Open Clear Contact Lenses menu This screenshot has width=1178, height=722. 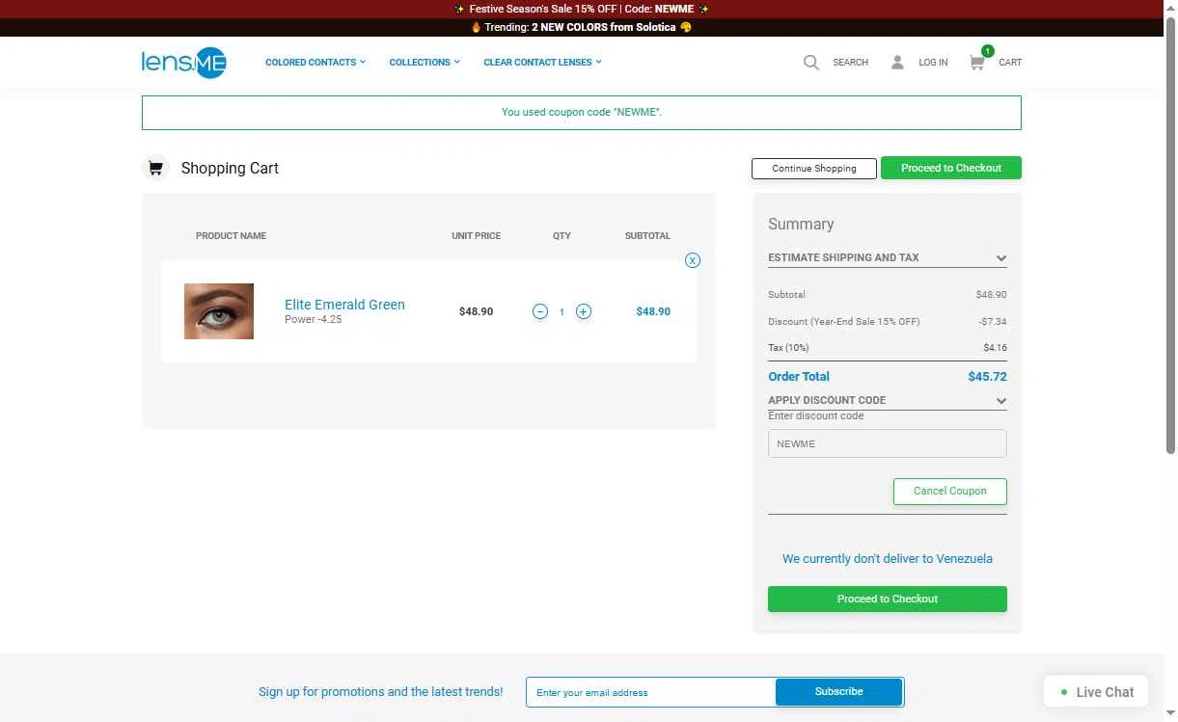click(542, 63)
